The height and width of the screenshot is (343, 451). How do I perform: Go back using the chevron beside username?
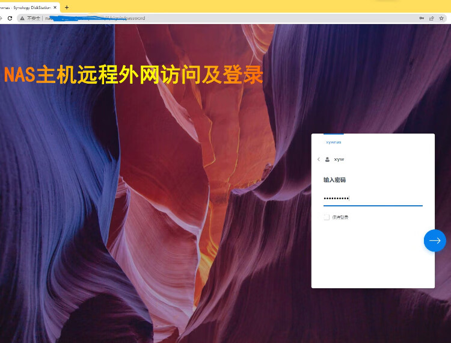(x=319, y=159)
